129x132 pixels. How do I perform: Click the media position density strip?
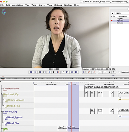[x=64, y=78]
